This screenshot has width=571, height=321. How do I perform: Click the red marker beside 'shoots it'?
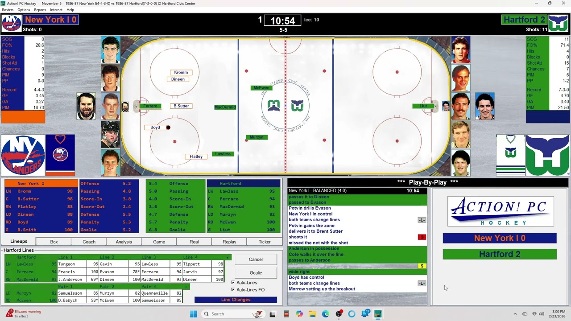422,237
